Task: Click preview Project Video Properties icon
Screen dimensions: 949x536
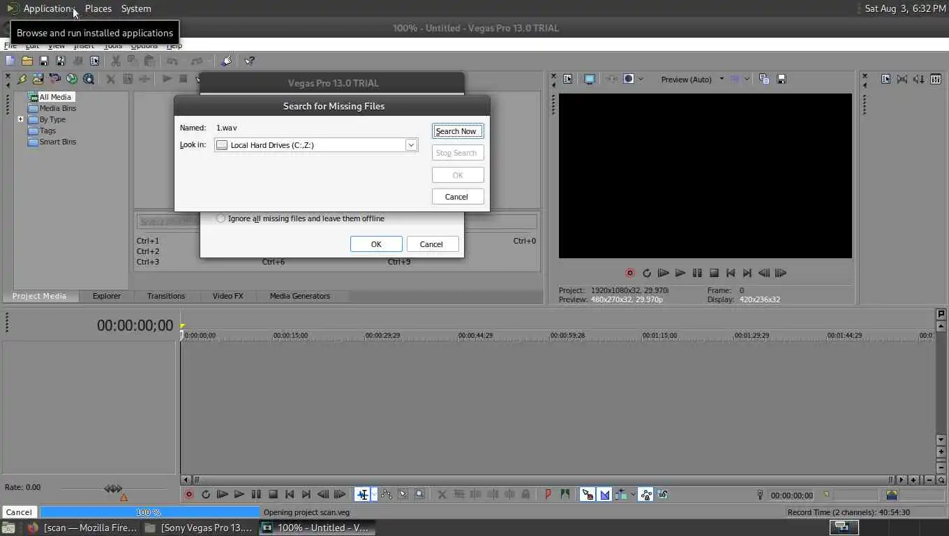Action: tap(568, 79)
